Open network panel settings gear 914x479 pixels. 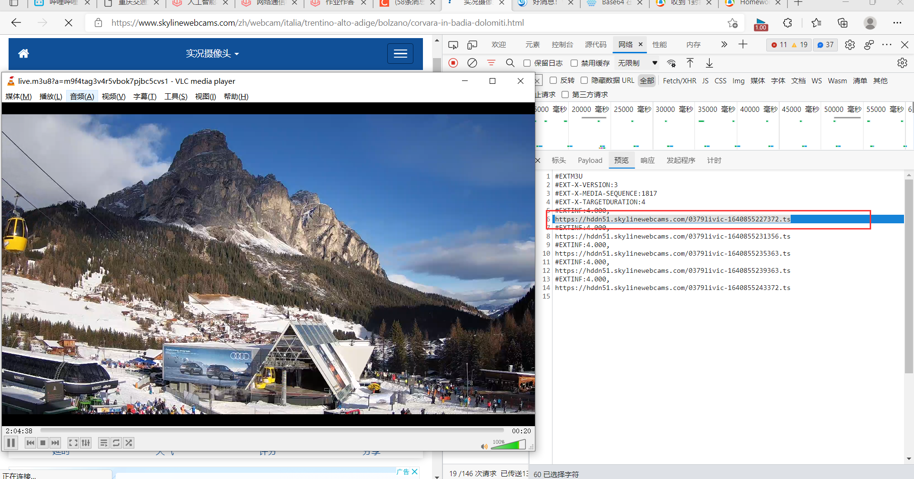coord(902,63)
